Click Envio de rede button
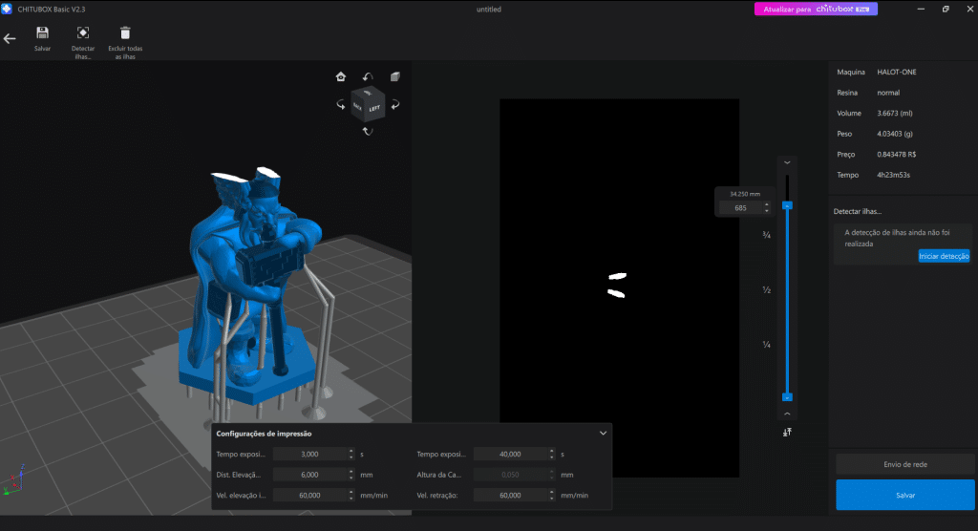Image resolution: width=978 pixels, height=531 pixels. click(905, 464)
